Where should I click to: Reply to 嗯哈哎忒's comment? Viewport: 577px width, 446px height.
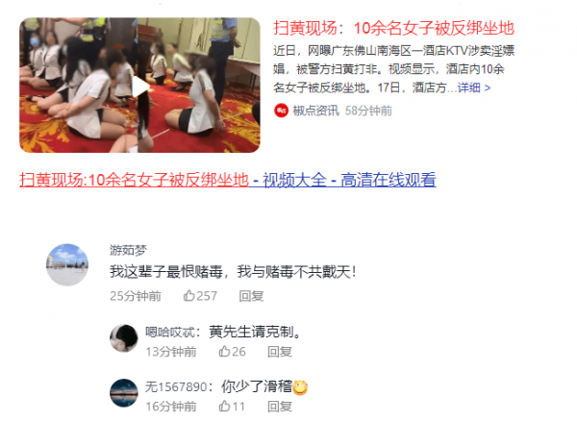(x=280, y=352)
